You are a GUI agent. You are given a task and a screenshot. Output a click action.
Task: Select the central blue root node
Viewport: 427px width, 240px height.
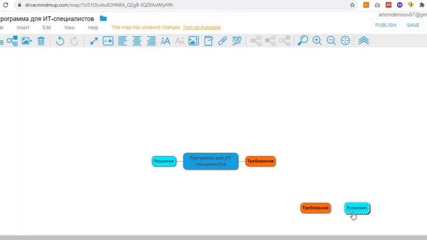click(x=211, y=161)
